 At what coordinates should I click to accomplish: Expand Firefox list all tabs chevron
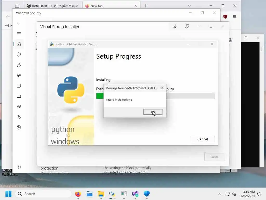(x=189, y=6)
